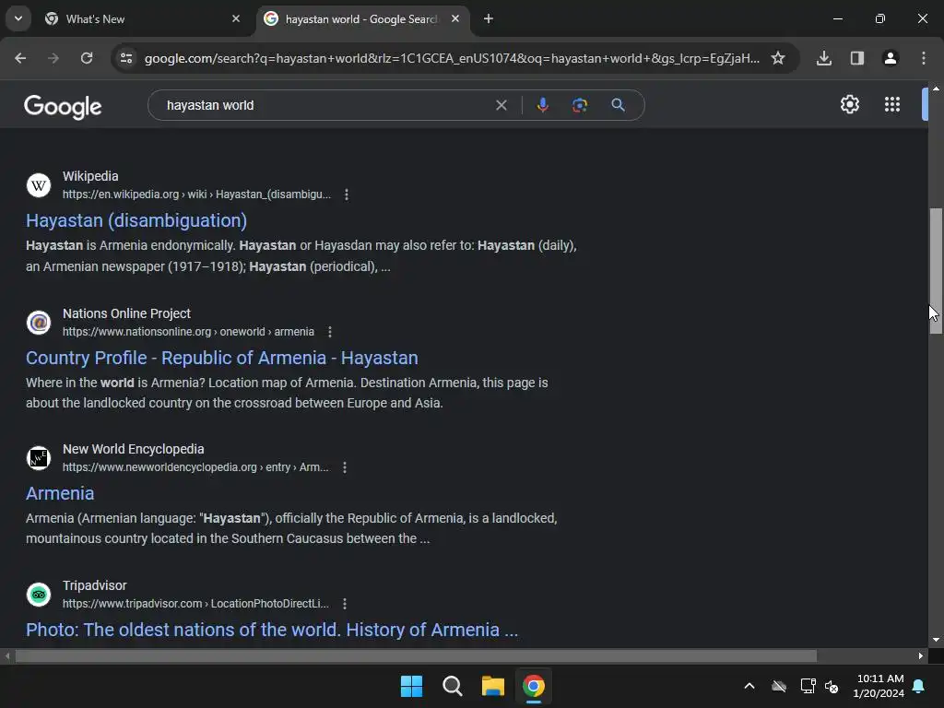Close the hayastan world search tab

click(455, 19)
